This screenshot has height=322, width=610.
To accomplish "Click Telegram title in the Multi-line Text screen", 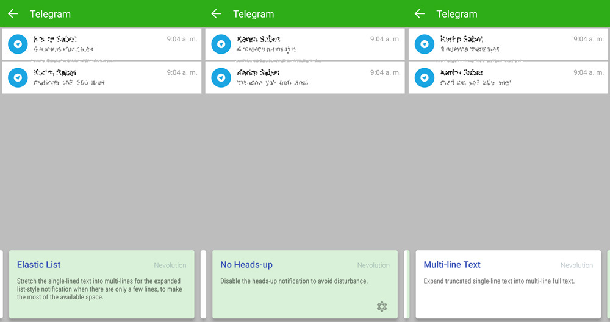I will tap(457, 14).
